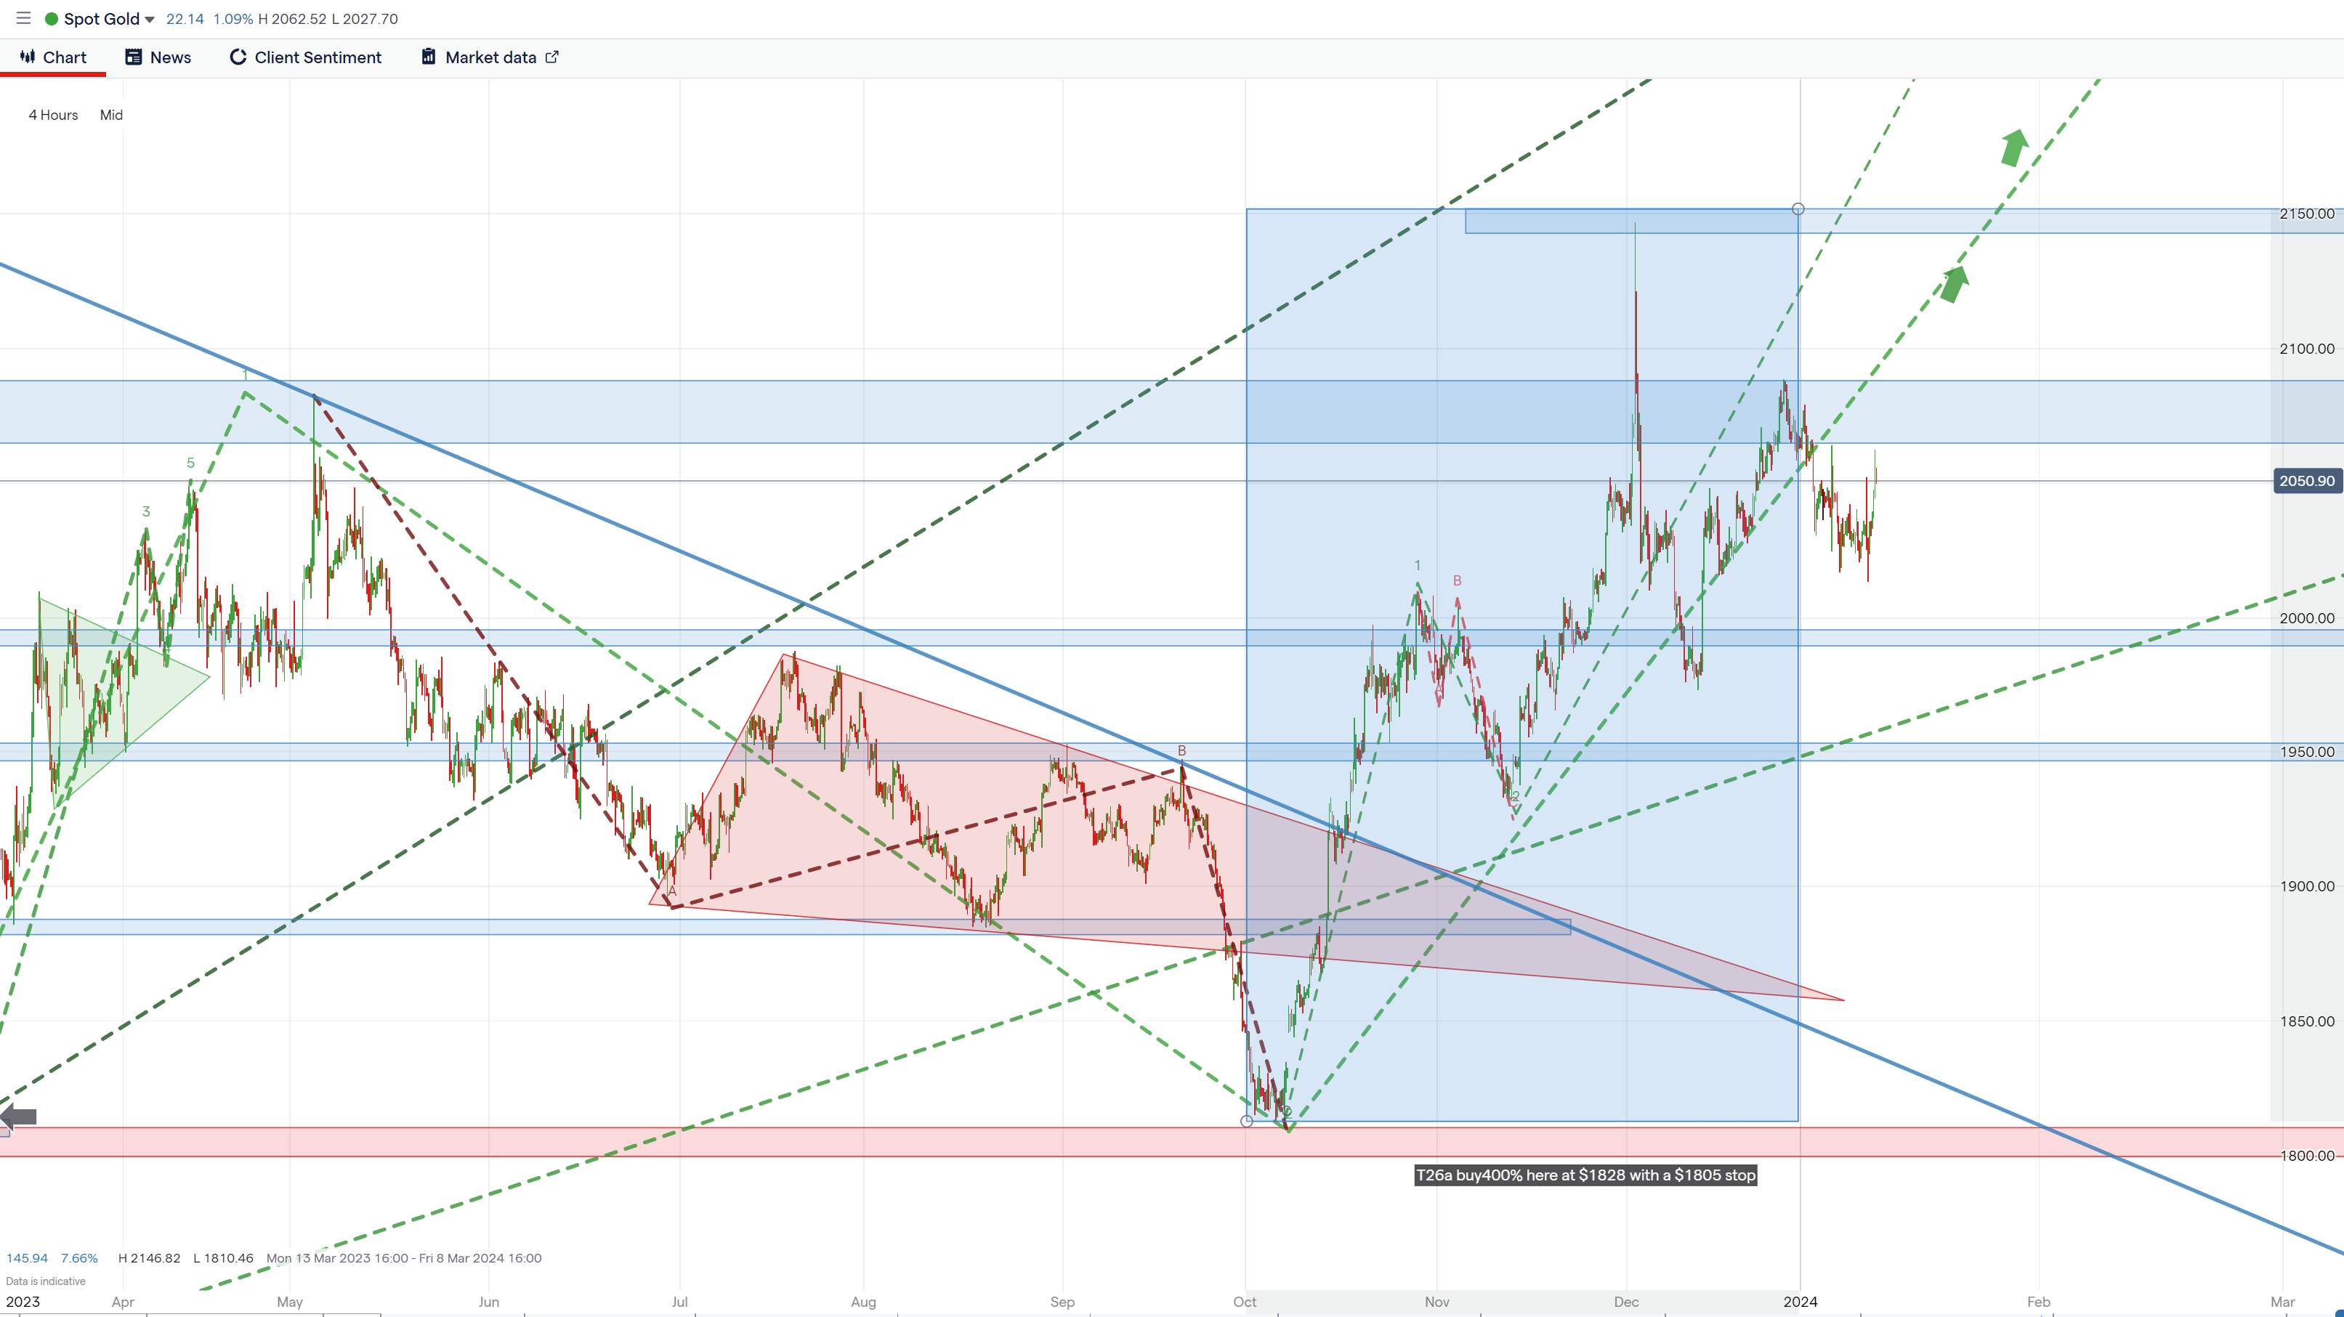Open the hamburger menu icon
This screenshot has width=2344, height=1317.
(24, 18)
